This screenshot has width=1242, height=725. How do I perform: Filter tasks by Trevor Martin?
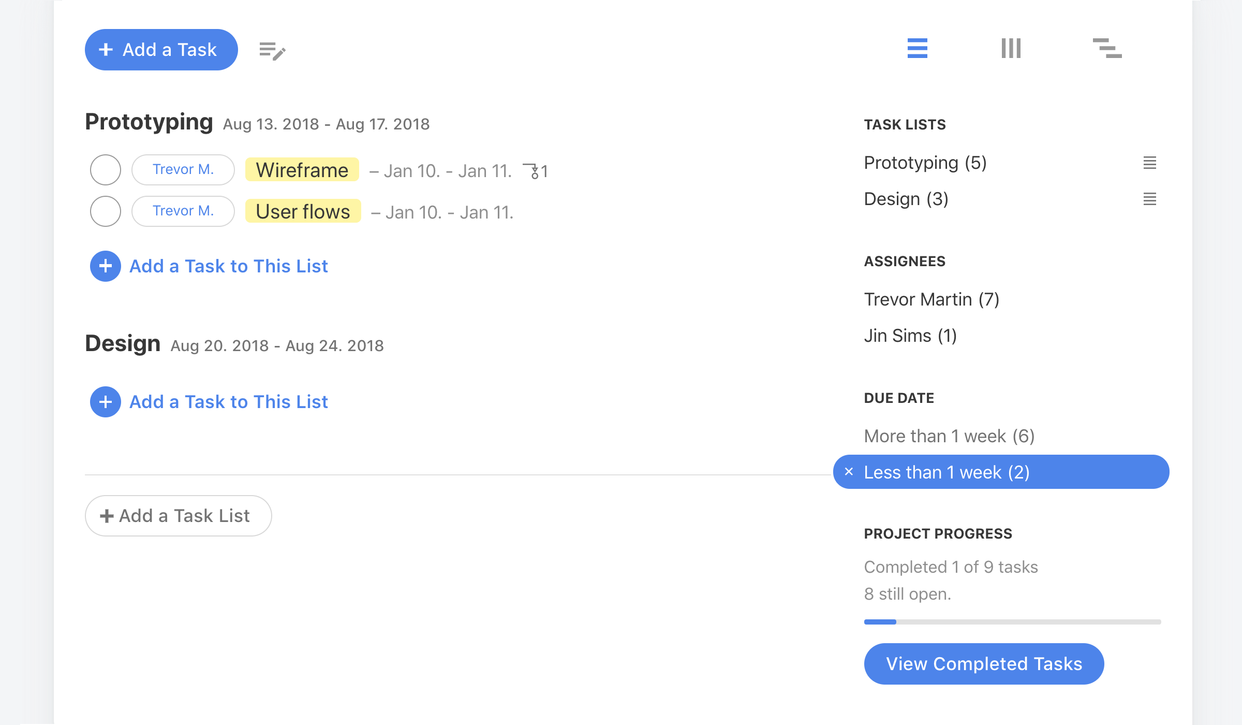[x=931, y=299]
